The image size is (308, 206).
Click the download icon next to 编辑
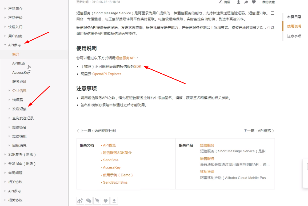[x=238, y=2]
